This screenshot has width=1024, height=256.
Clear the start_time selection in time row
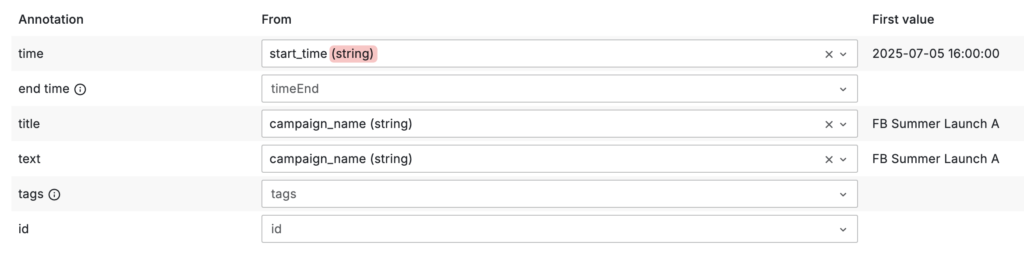(x=829, y=54)
